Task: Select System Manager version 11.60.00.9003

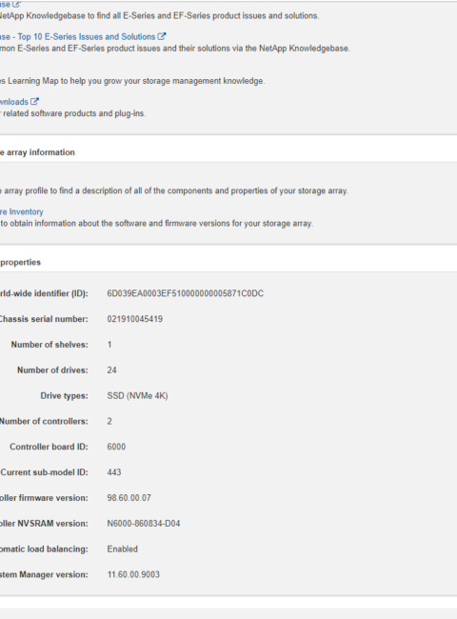Action: pos(133,574)
